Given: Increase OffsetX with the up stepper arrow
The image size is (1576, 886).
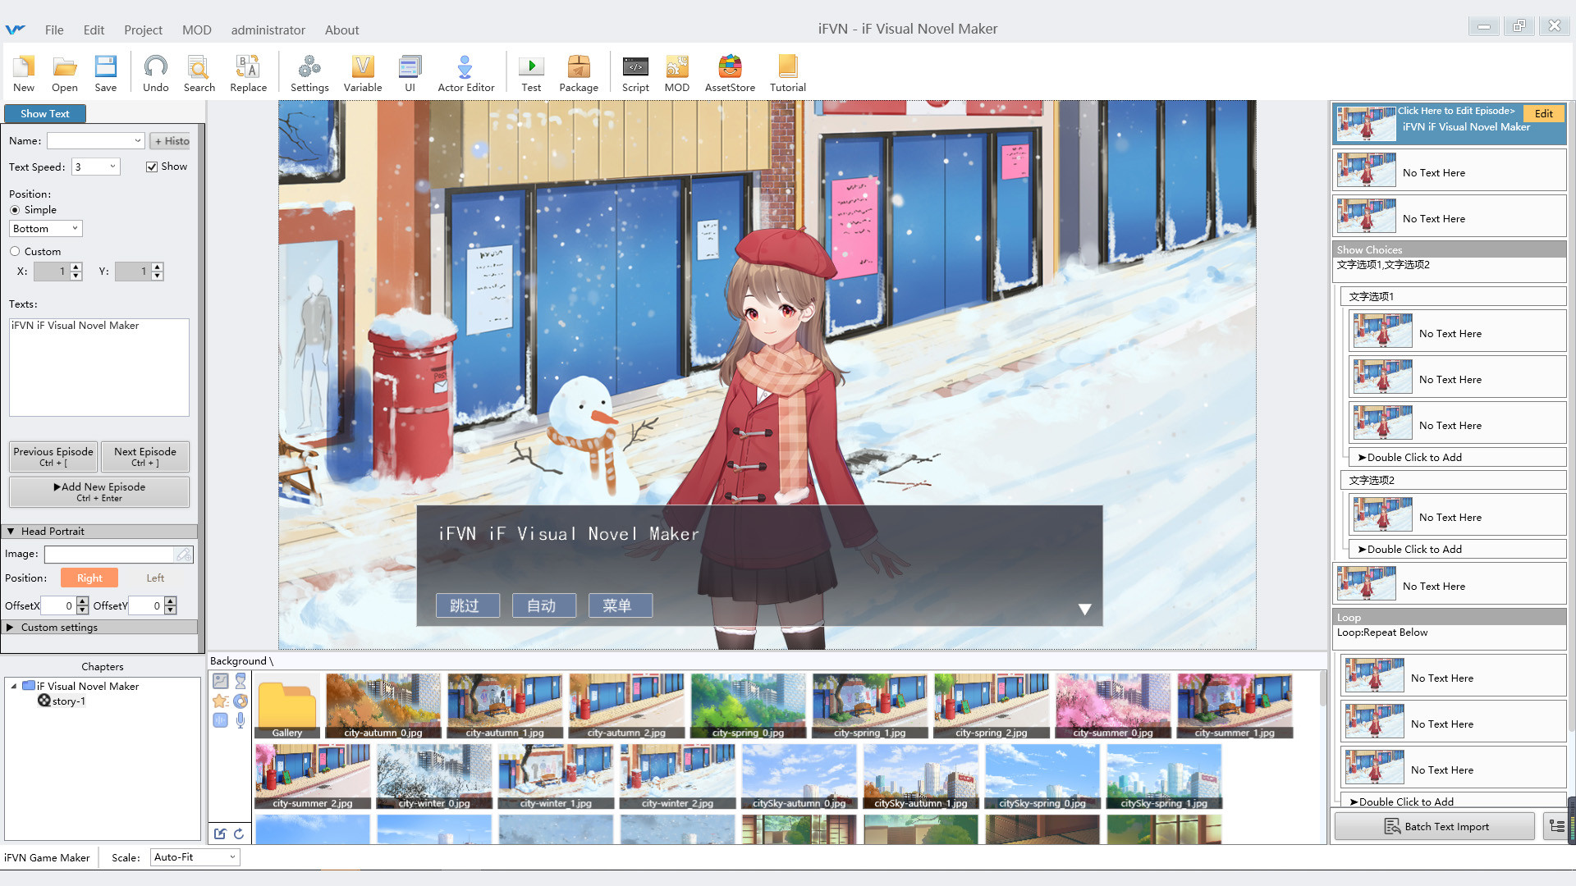Looking at the screenshot, I should [x=81, y=601].
